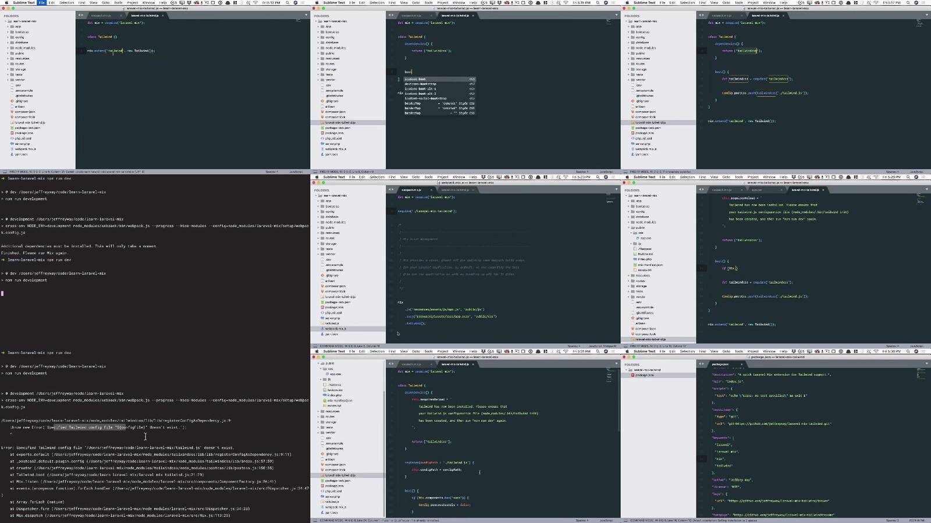The image size is (931, 523).
Task: Click tab navigation arrows in 5:13 PM window
Action: pos(81,15)
